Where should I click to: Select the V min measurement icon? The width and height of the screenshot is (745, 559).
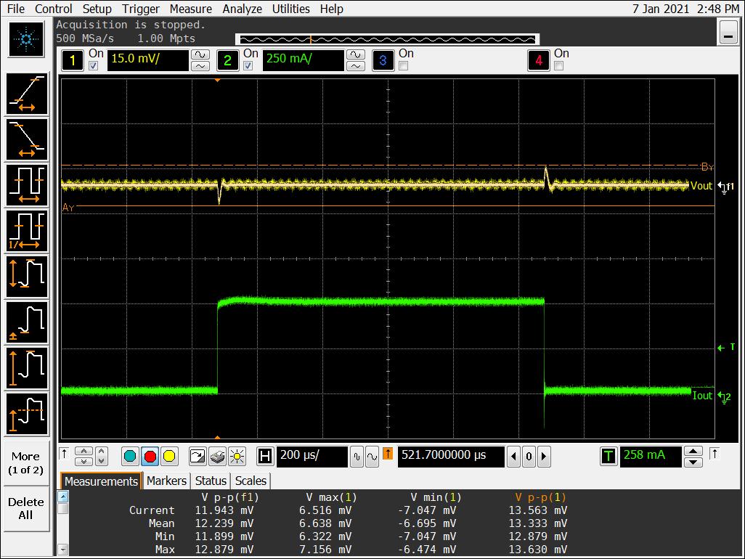27,322
